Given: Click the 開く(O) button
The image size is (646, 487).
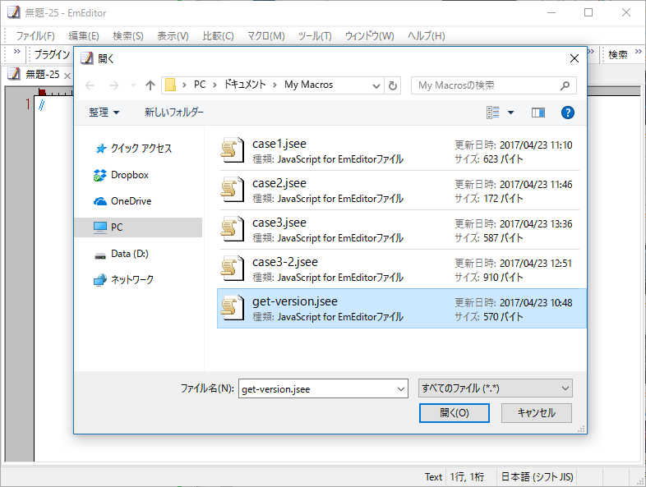Looking at the screenshot, I should 455,413.
